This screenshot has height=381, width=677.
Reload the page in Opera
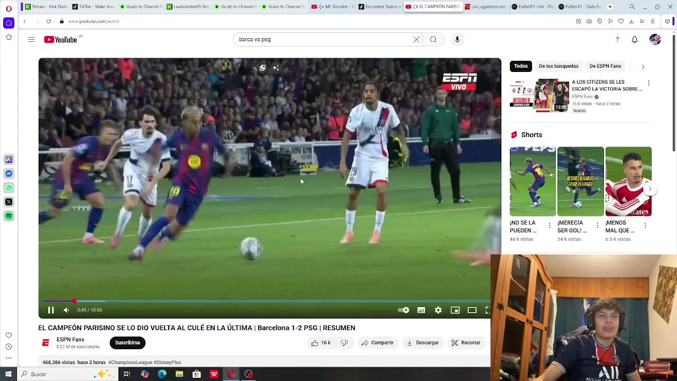[48, 21]
